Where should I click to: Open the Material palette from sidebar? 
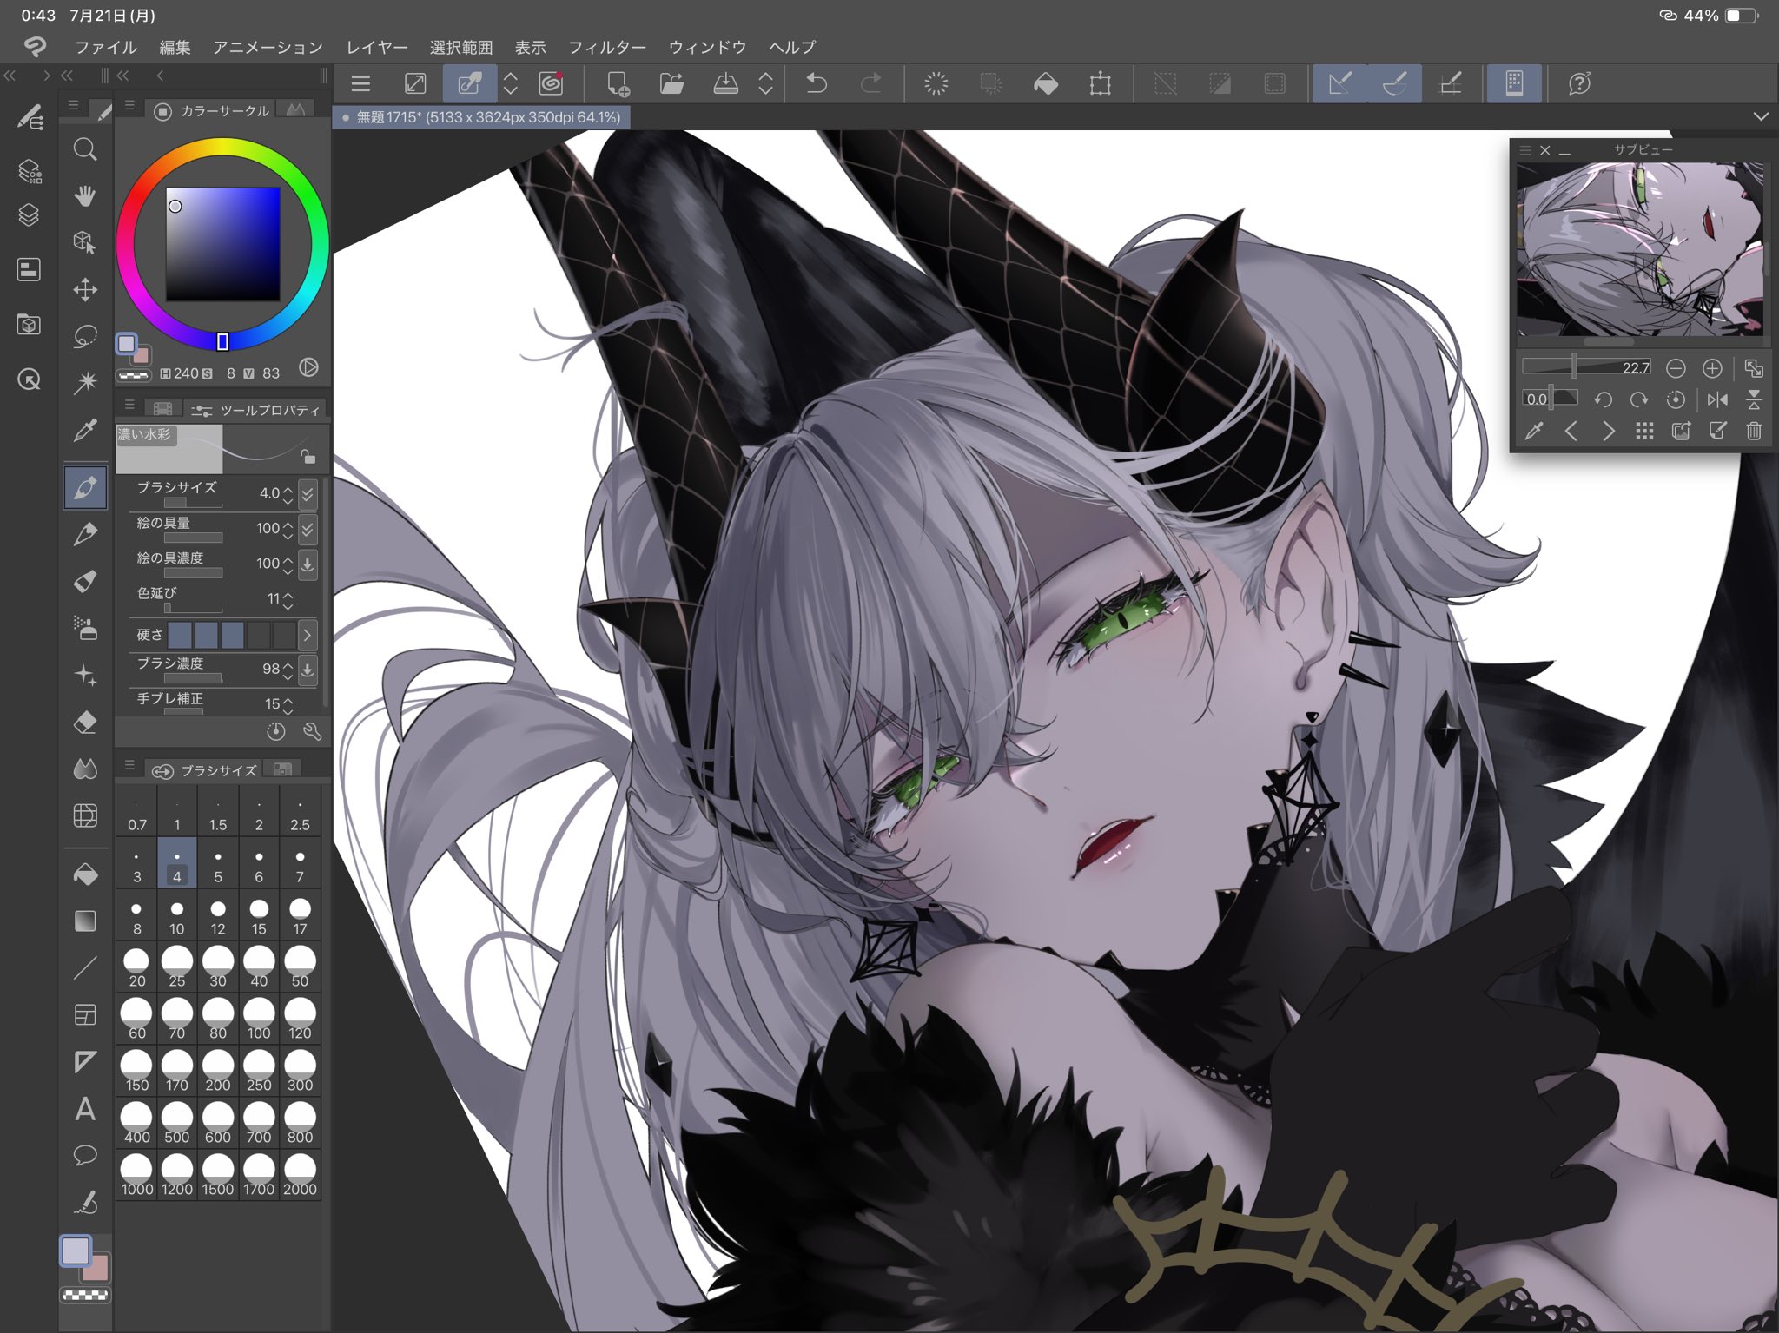[x=29, y=325]
